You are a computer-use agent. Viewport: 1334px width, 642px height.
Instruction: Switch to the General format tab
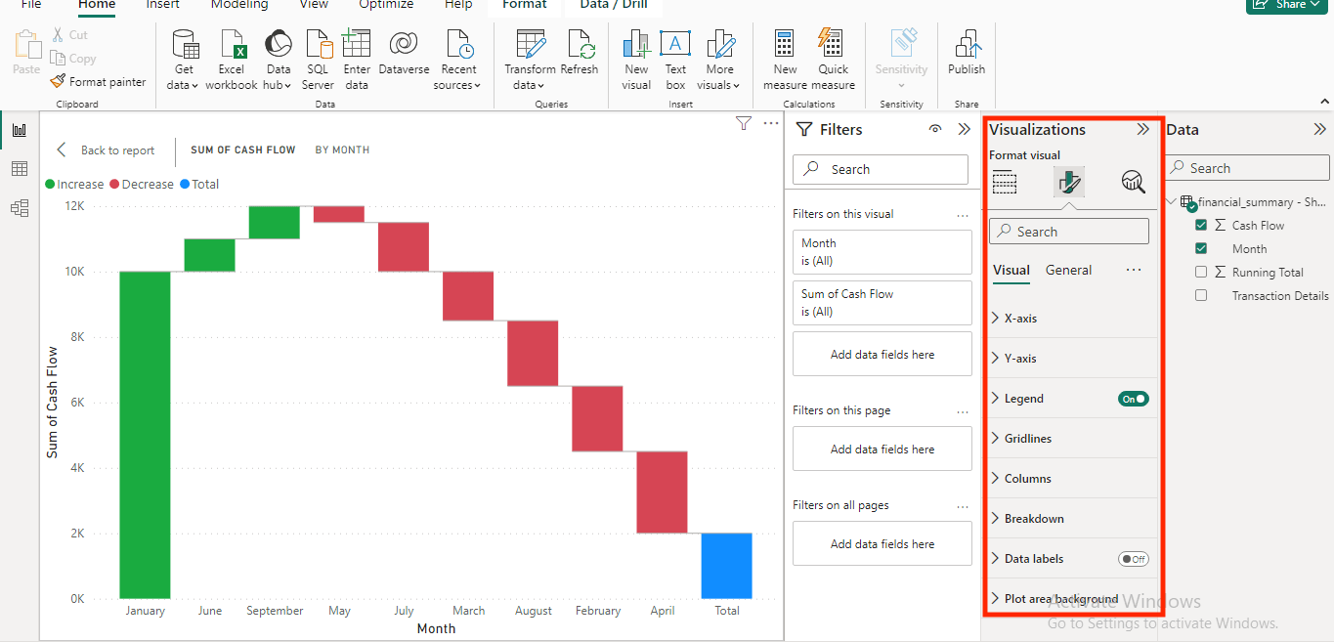(x=1068, y=270)
